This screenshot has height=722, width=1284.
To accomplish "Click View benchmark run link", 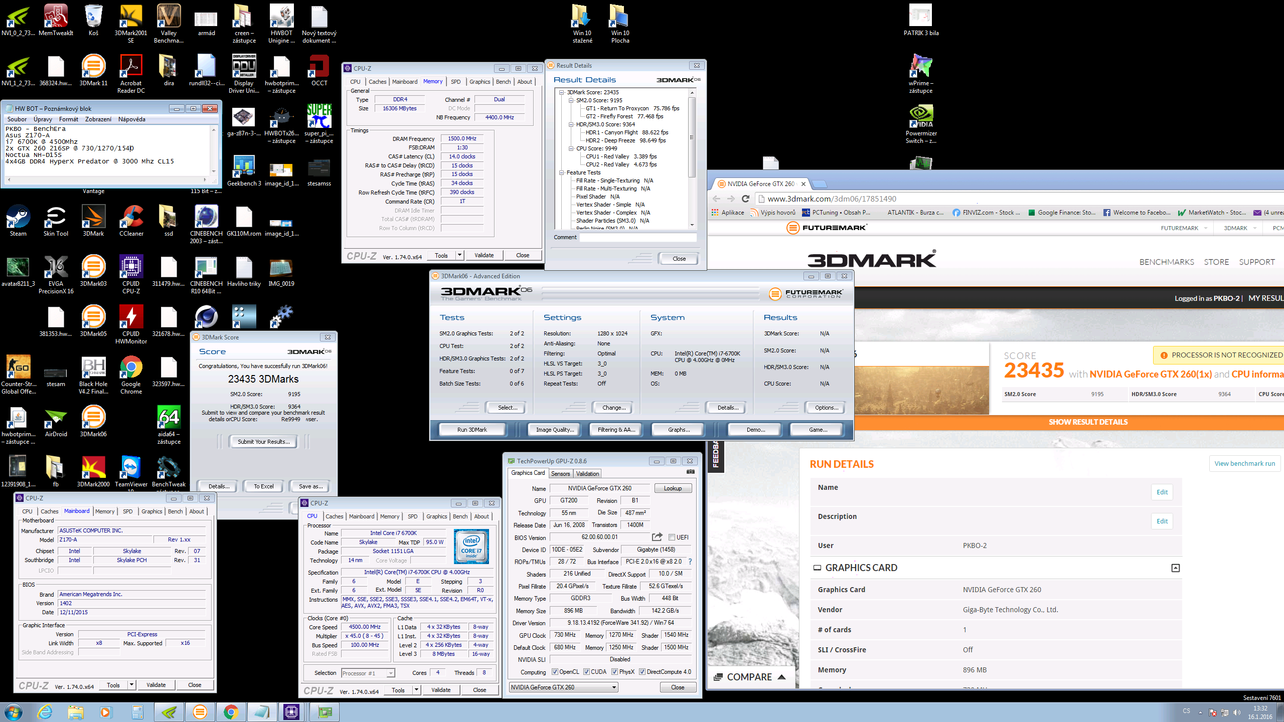I will [x=1244, y=463].
